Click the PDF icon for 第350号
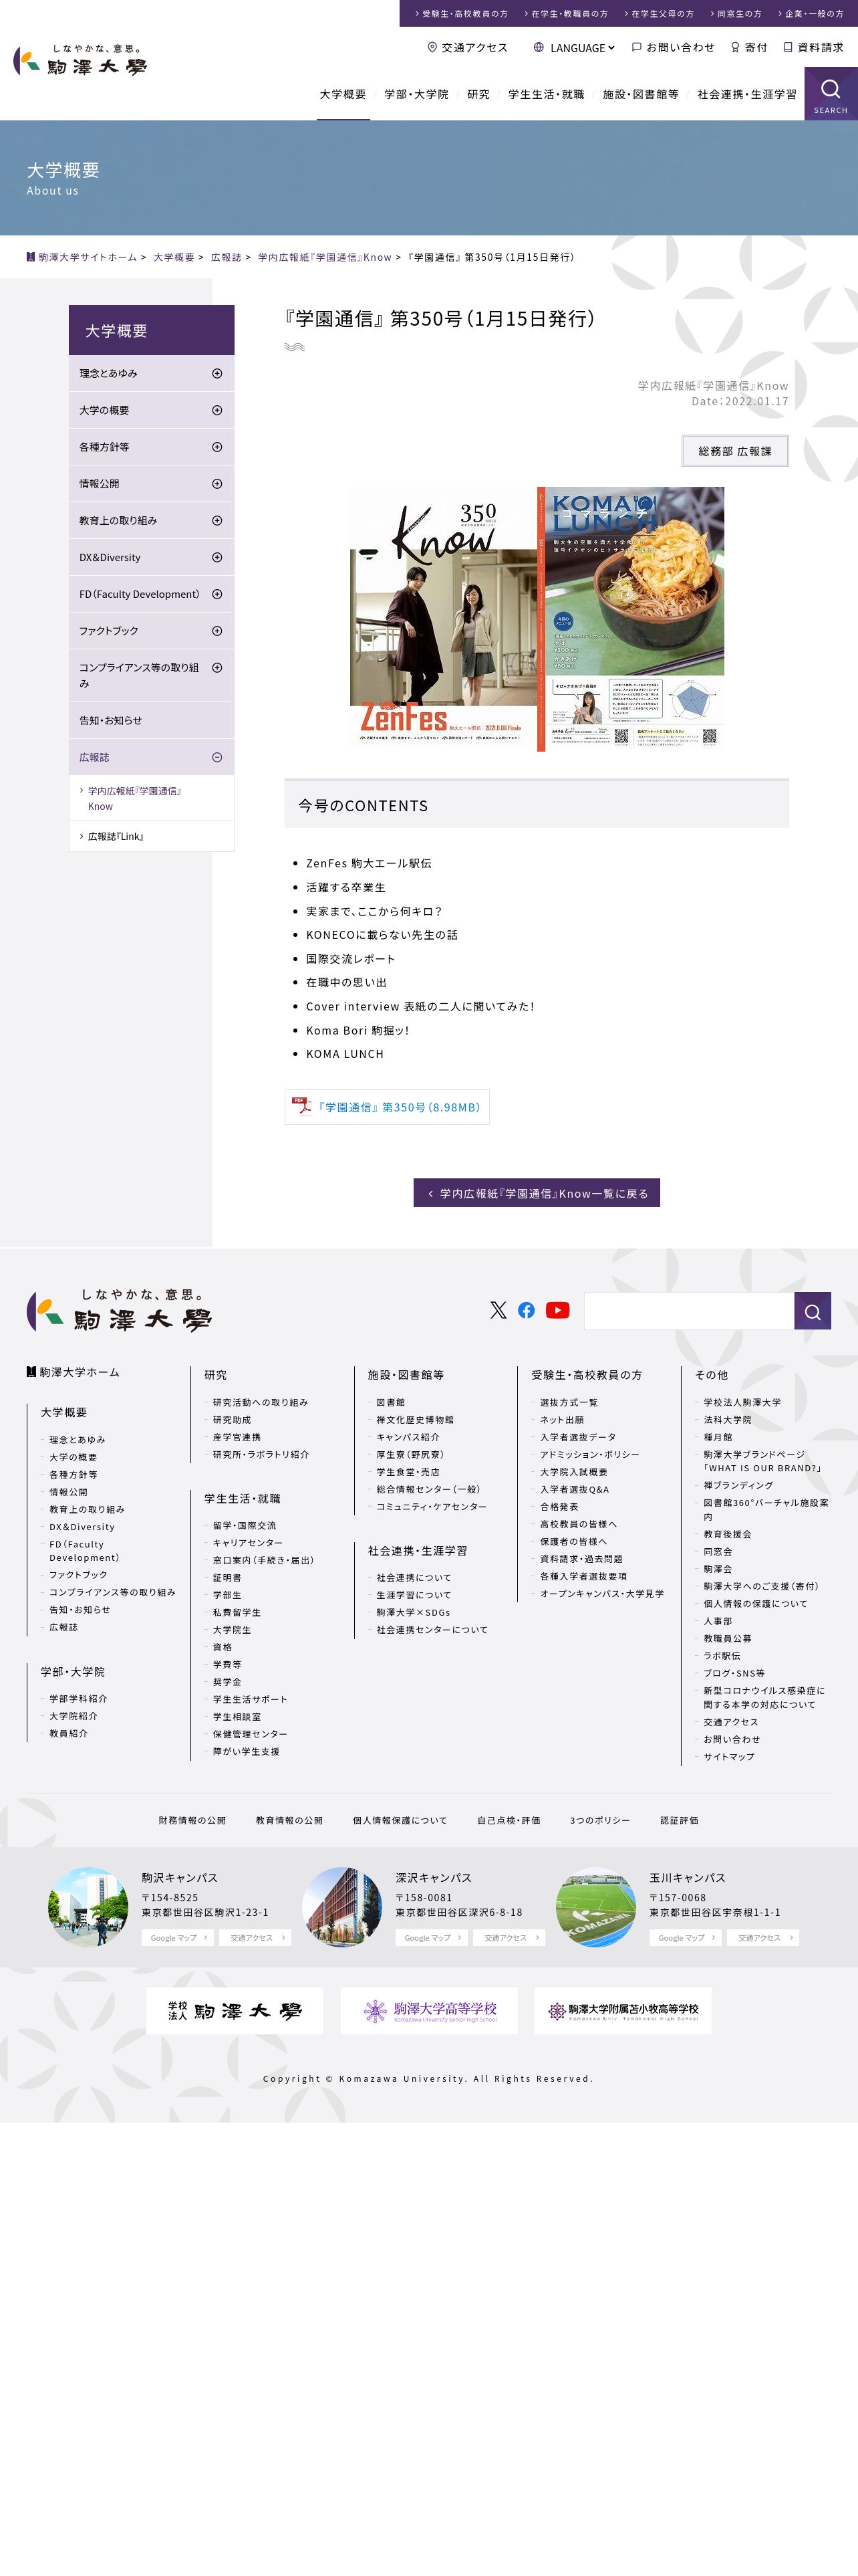858x2576 pixels. pyautogui.click(x=301, y=1106)
